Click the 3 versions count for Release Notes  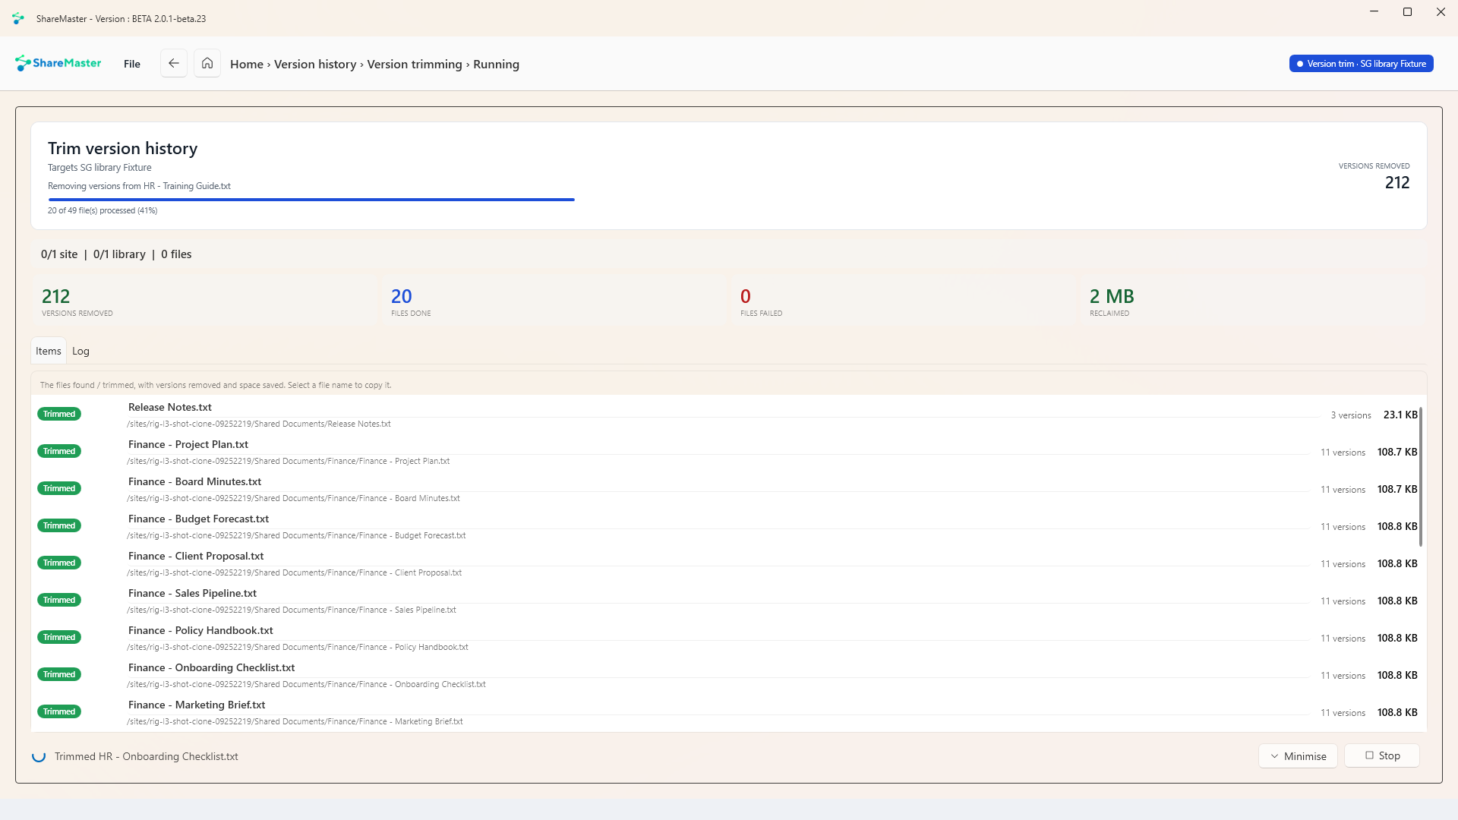click(1351, 415)
